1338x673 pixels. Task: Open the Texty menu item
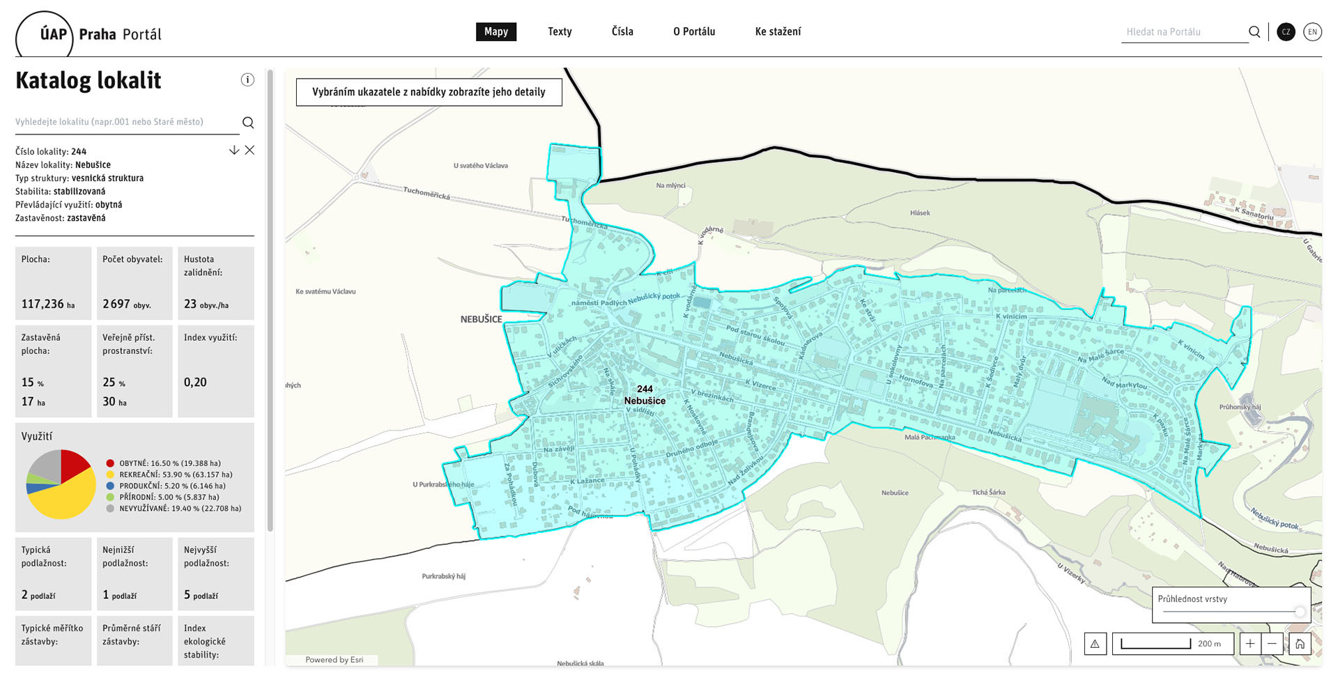560,32
